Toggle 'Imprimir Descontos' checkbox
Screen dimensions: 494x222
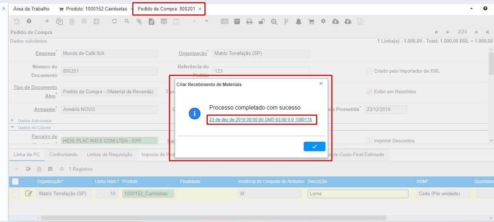369,141
